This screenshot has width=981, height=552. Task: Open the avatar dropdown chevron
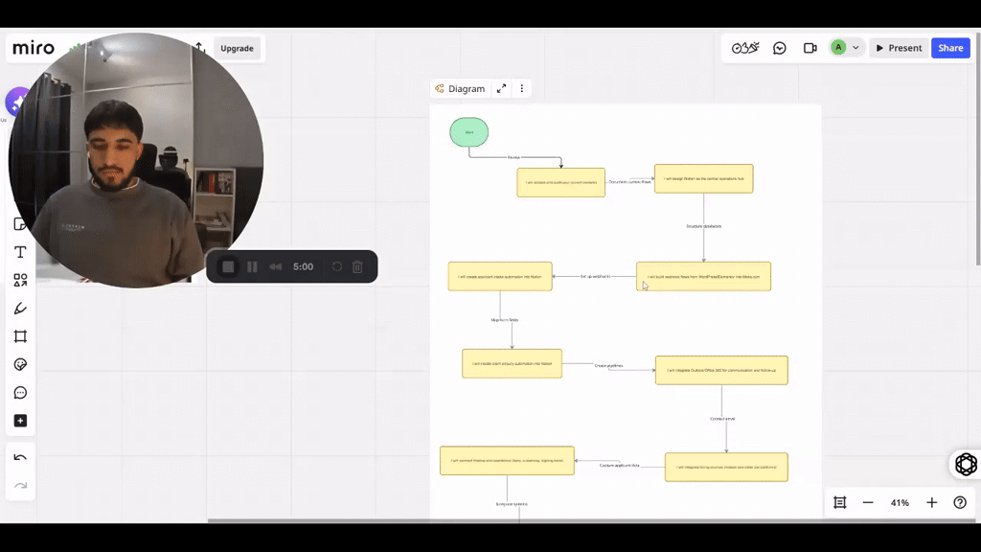(x=856, y=47)
